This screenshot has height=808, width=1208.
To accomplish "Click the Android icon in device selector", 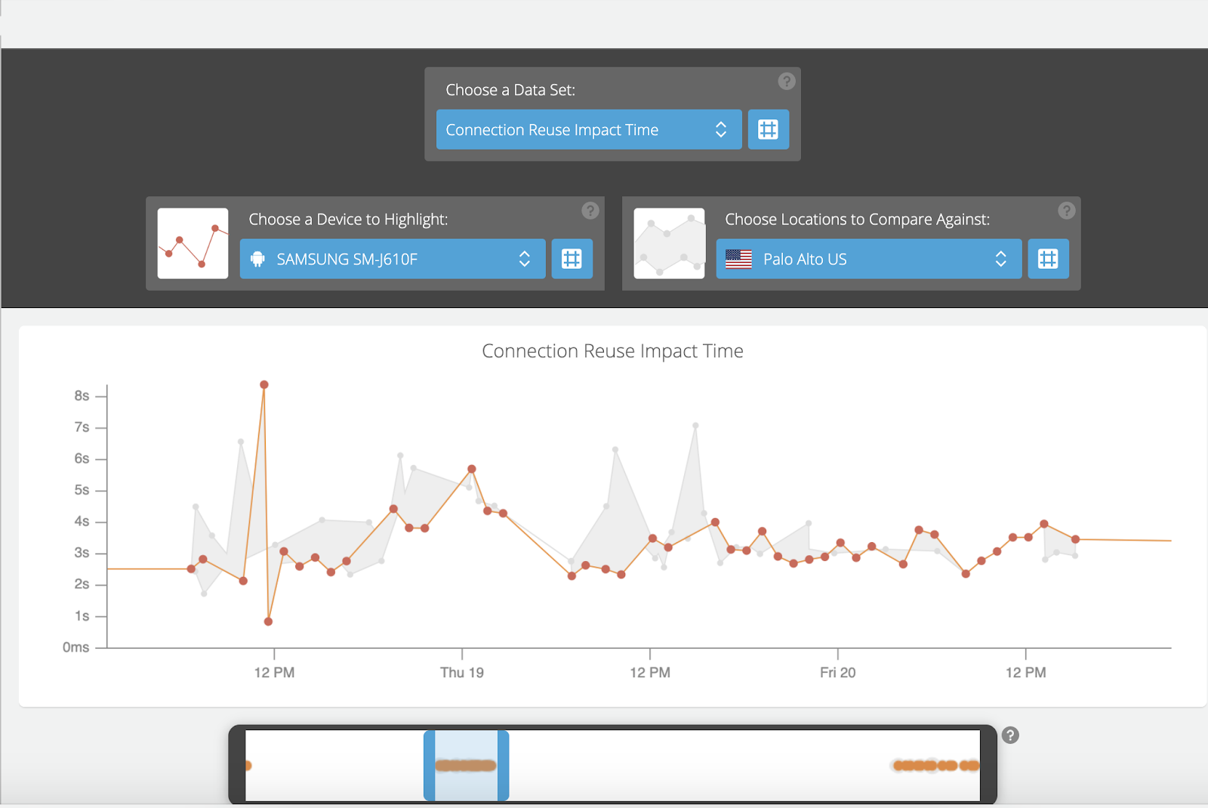I will pos(257,259).
